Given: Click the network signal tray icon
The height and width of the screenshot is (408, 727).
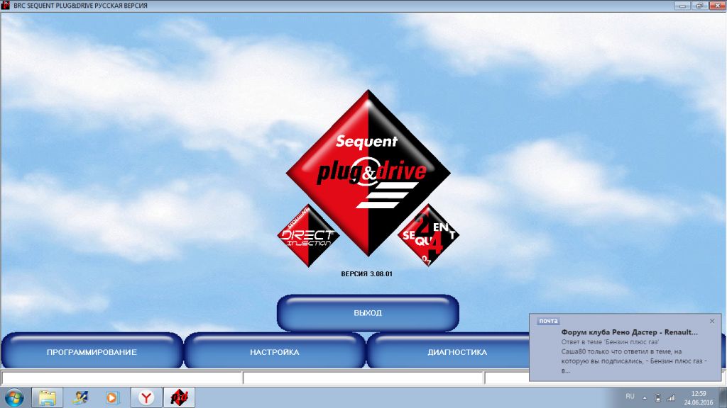Looking at the screenshot, I should point(671,397).
